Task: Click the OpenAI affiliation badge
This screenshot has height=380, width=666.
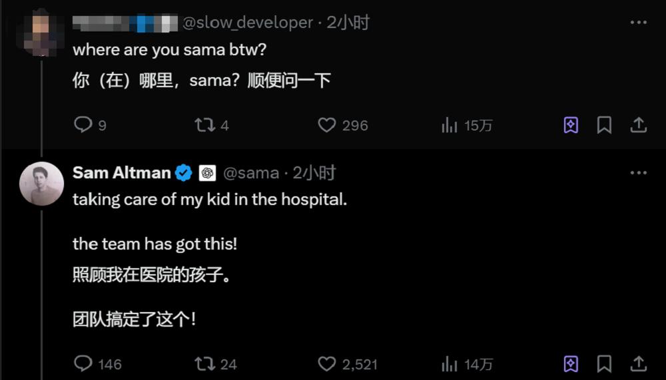Action: [207, 173]
